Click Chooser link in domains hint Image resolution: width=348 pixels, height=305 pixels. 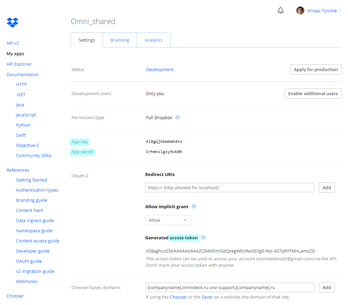[x=178, y=297]
